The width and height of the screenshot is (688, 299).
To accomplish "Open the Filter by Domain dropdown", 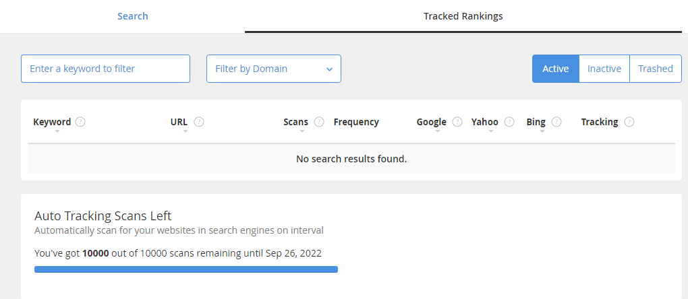I will (274, 69).
